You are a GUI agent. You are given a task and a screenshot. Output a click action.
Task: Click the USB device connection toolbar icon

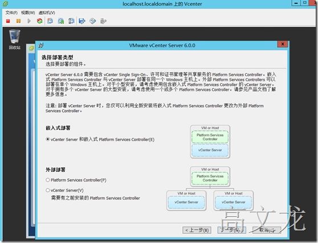103,21
